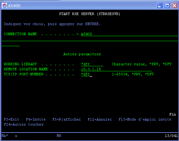Click the 'Fin' end-of-list indicator

(173, 114)
